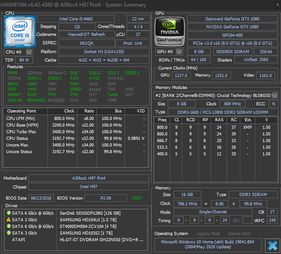Click the AES-NI feature label
281x254 pixels.
click(15, 100)
